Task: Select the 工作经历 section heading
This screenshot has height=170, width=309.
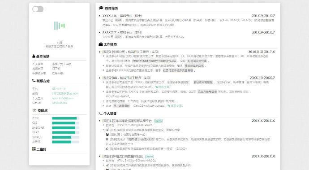Action: click(110, 44)
